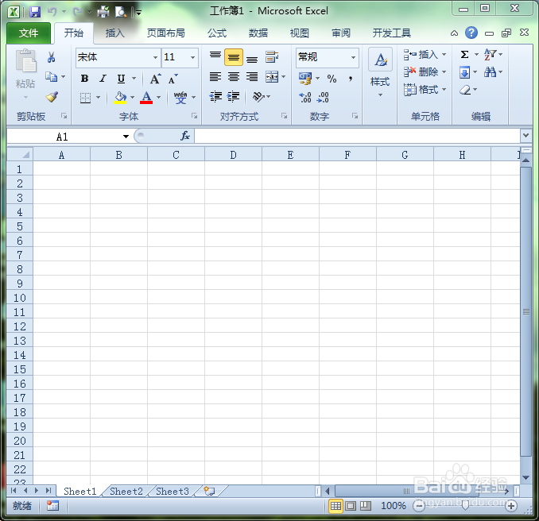539x521 pixels.
Task: Click the insert new worksheet tab icon
Action: pyautogui.click(x=209, y=491)
